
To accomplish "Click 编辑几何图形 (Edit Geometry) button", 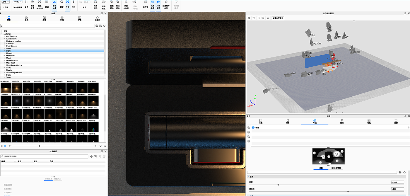I will point(278,18).
